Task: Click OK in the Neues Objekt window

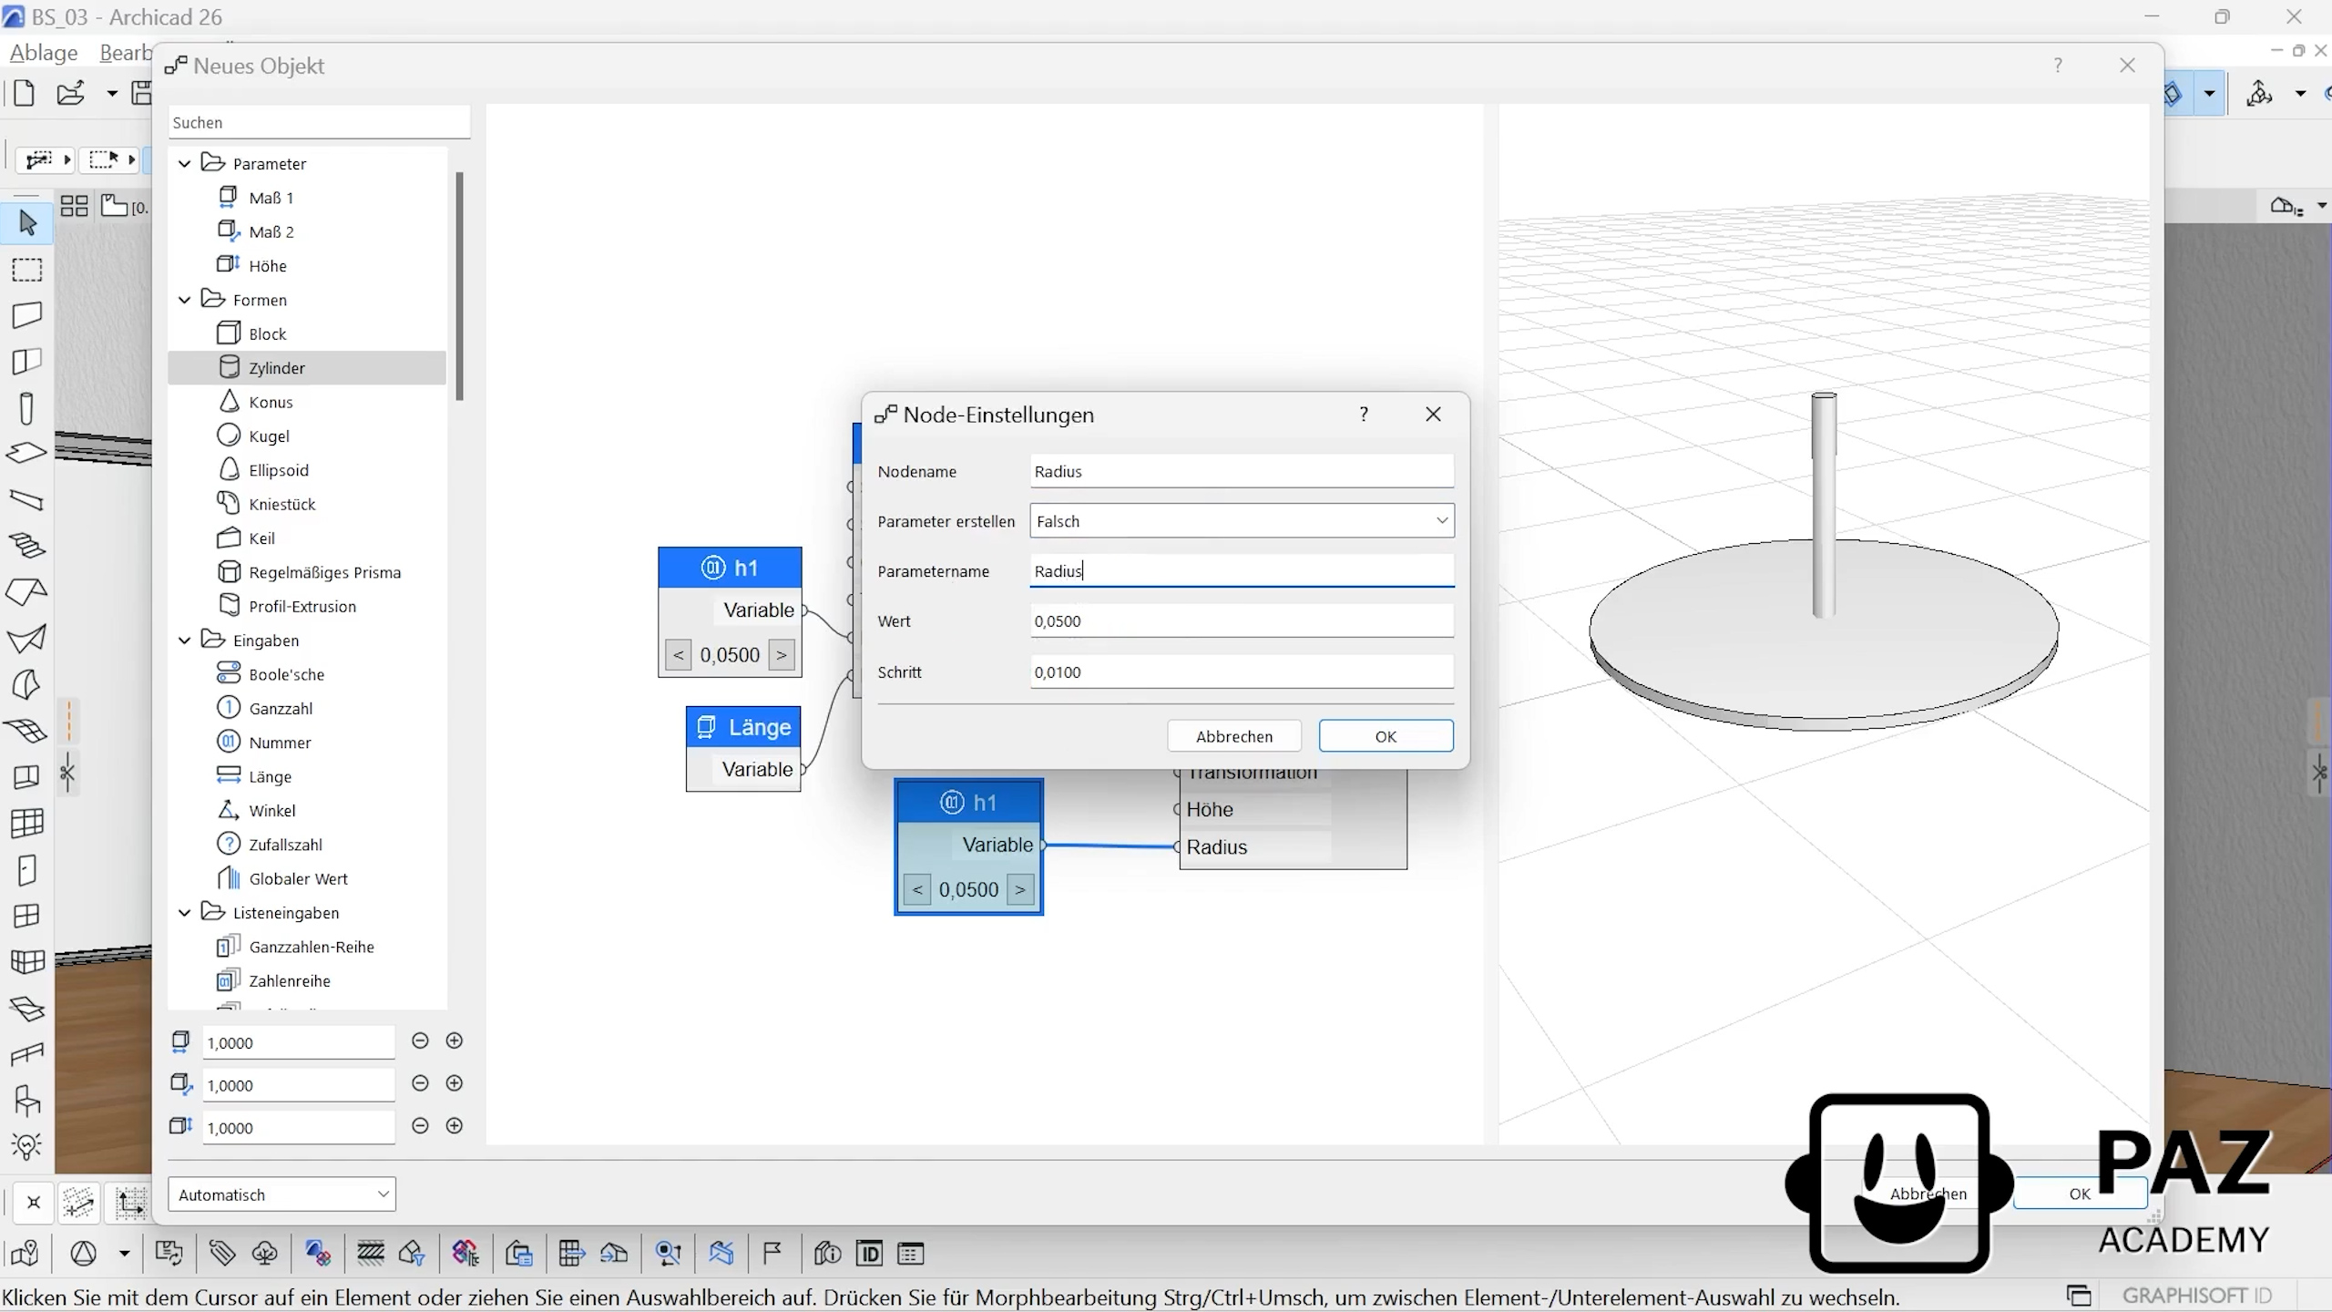Action: point(2080,1194)
